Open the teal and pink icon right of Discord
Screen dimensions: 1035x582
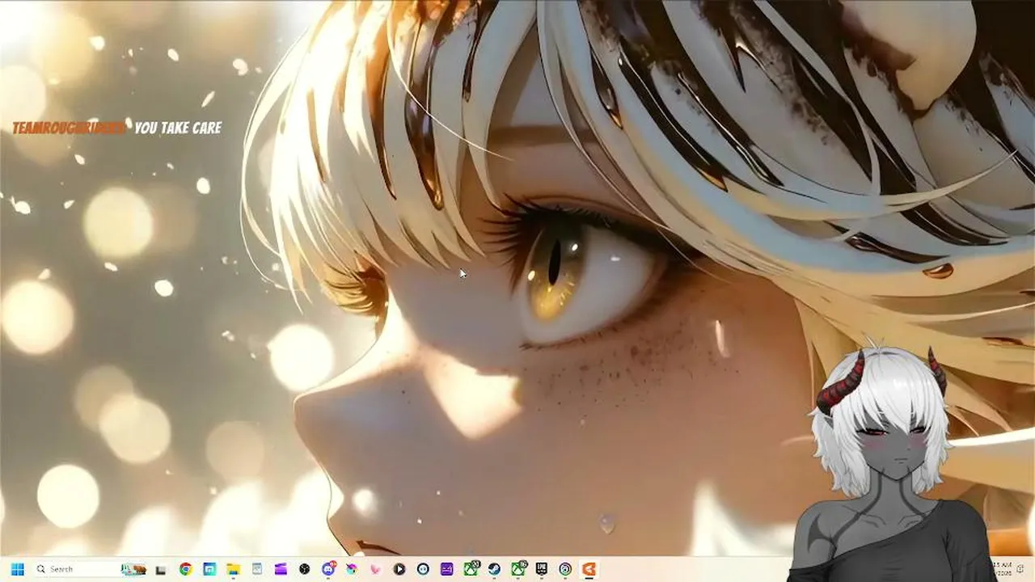[x=352, y=569]
